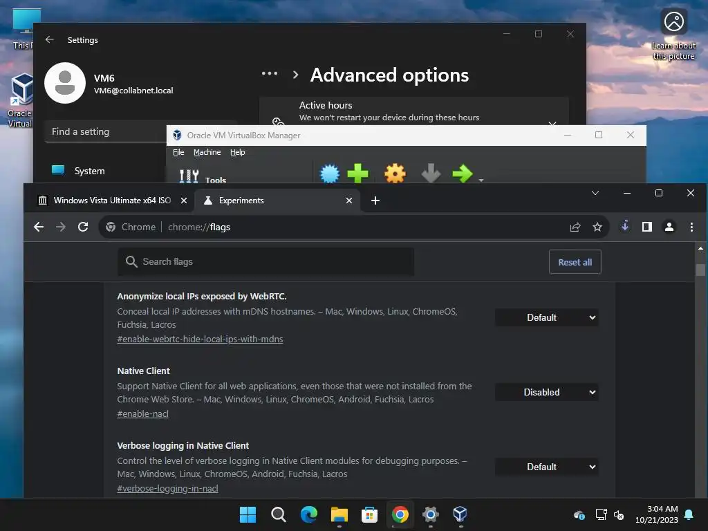This screenshot has height=531, width=708.
Task: Reload the chrome://flags page
Action: [x=83, y=227]
